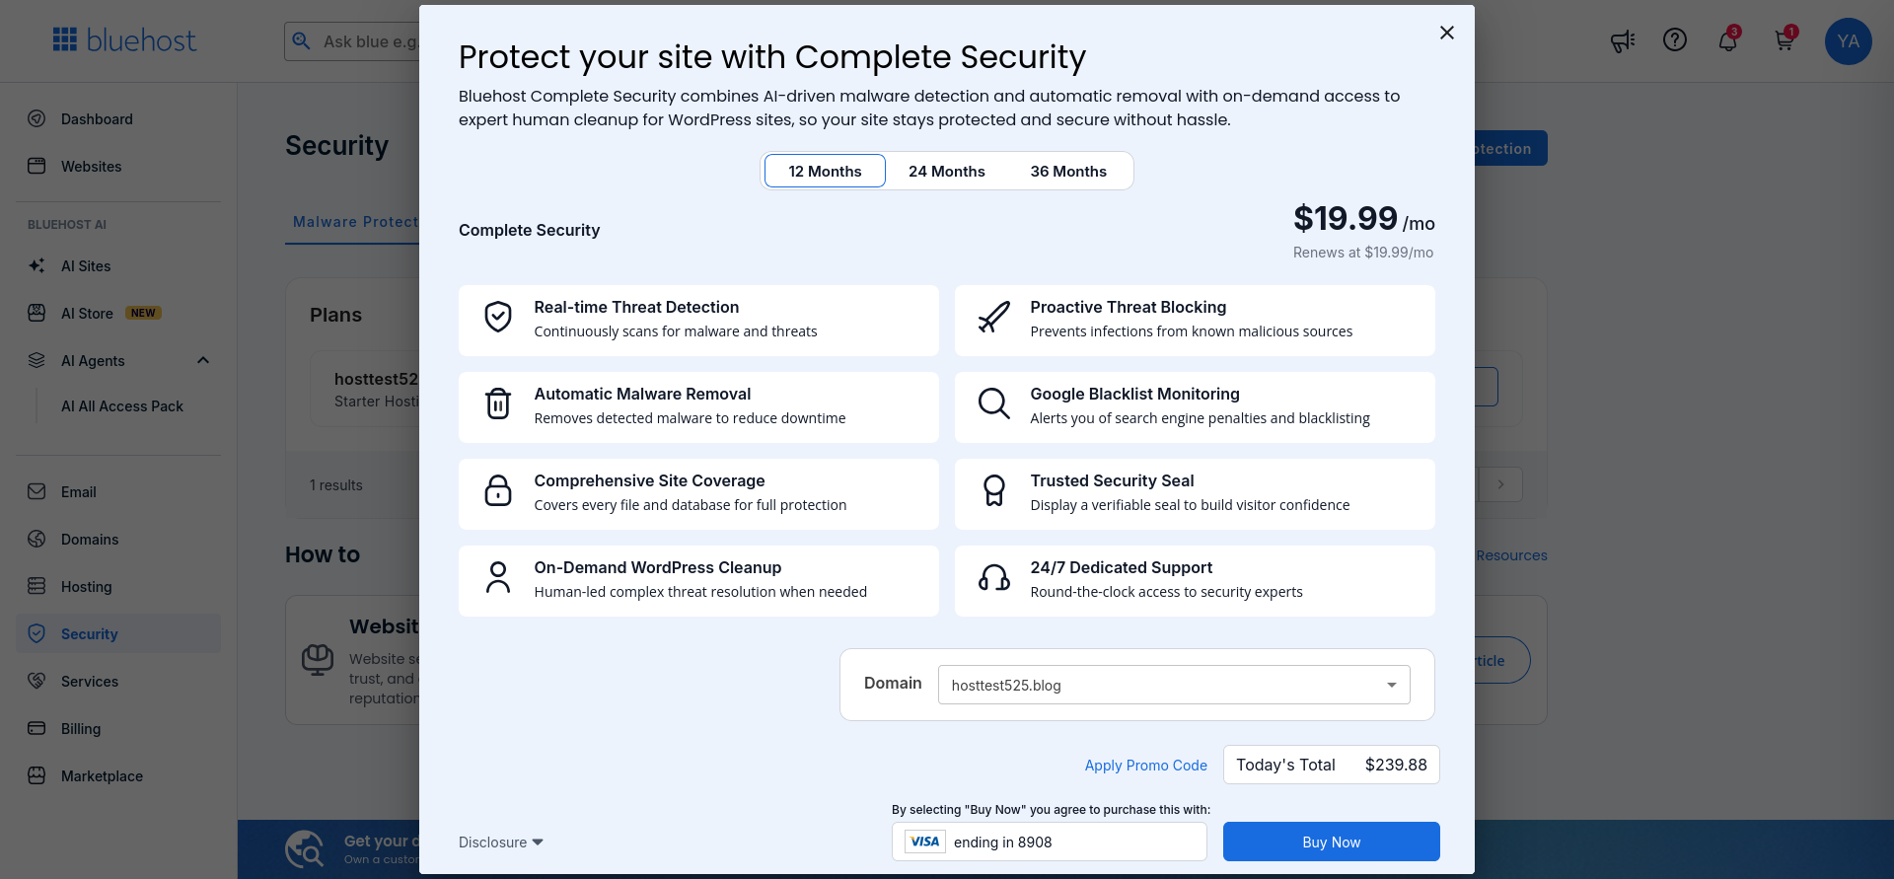This screenshot has width=1894, height=879.
Task: Click the Marketplace store icon in sidebar
Action: (x=36, y=775)
